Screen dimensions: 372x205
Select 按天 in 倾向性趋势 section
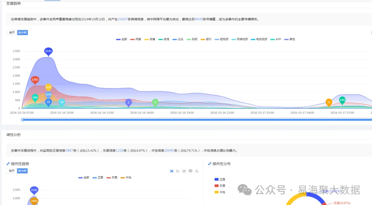click(12, 171)
